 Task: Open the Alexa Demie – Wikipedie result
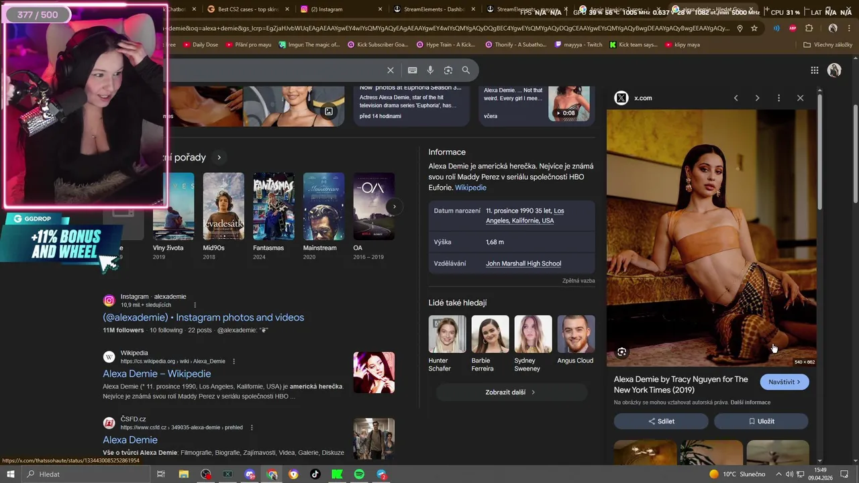click(x=157, y=374)
